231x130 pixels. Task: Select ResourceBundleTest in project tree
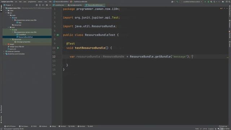pos(25,37)
